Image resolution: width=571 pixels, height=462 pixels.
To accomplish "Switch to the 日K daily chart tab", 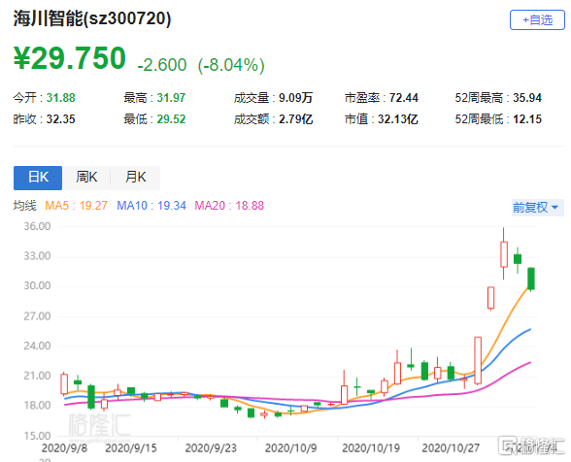I will pos(38,178).
